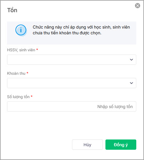
Task: Click the Hủy button
Action: click(x=87, y=145)
